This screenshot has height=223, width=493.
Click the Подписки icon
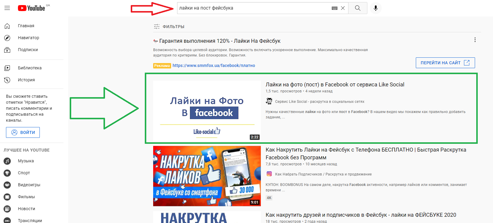[7, 50]
